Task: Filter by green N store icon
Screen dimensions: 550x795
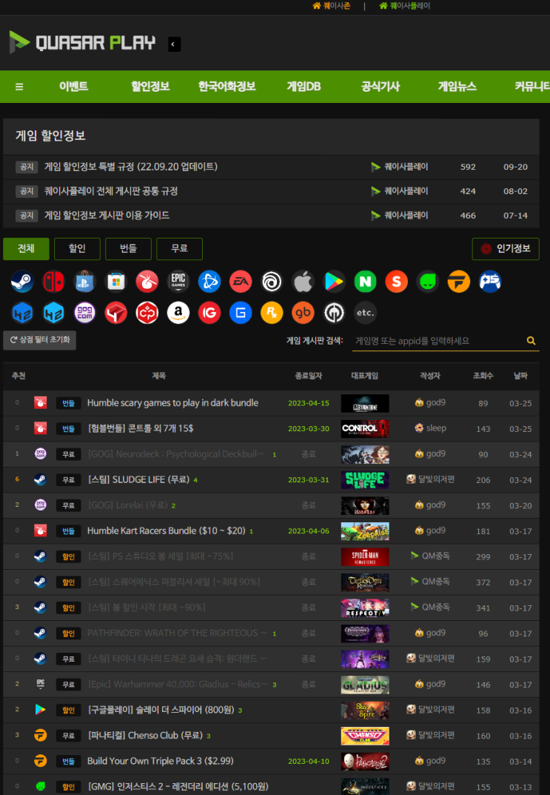Action: pyautogui.click(x=365, y=282)
